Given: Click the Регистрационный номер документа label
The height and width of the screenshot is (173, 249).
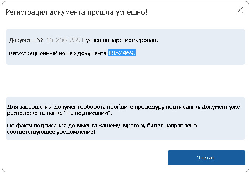Looking at the screenshot, I should click(x=57, y=53).
